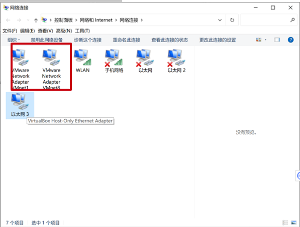The width and height of the screenshot is (300, 227).
Task: Open the 文件(F) menu
Action: 10,31
